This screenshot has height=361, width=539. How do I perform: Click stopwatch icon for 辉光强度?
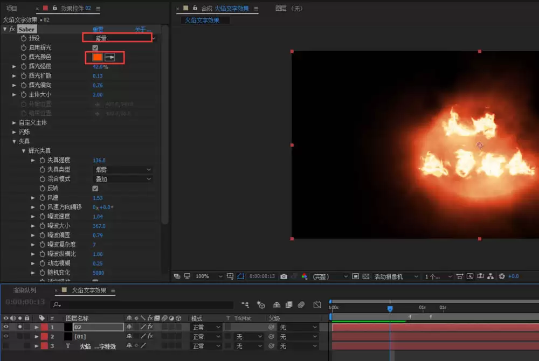point(24,66)
